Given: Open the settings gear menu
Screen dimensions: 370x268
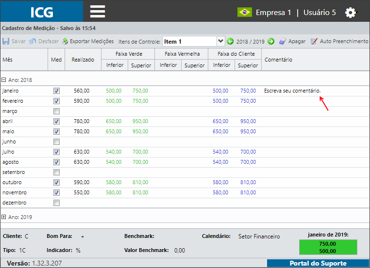Looking at the screenshot, I should (x=351, y=12).
